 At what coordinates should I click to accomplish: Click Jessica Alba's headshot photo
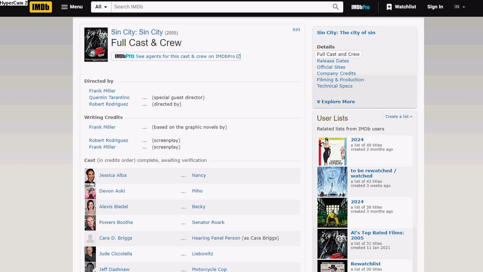pyautogui.click(x=90, y=176)
